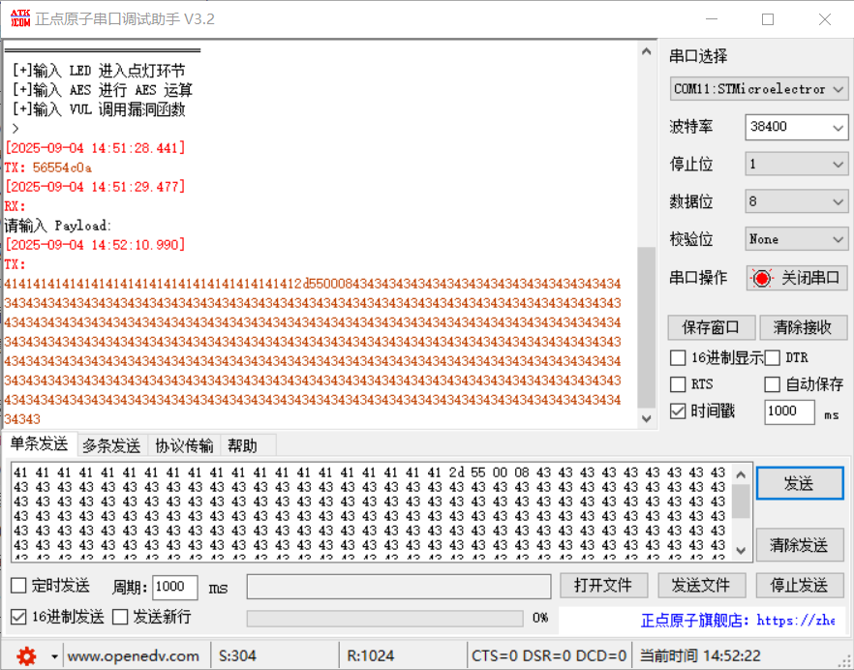Click the TX: 56554c0a line
Viewport: 854px width, 670px height.
click(x=48, y=167)
